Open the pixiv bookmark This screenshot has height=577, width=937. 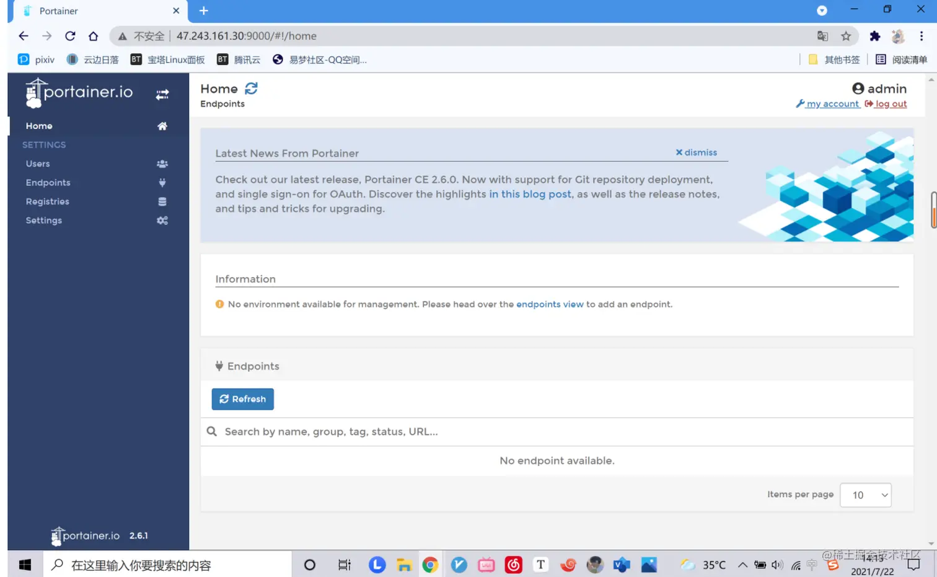(x=37, y=59)
